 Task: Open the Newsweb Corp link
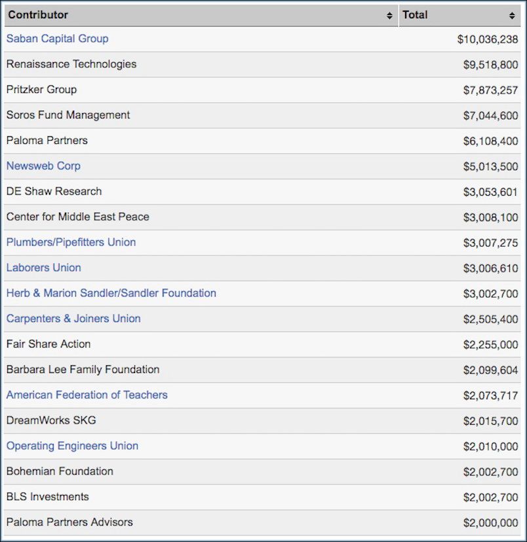43,166
